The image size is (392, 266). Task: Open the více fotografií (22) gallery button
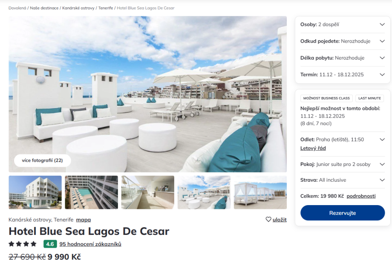(x=43, y=160)
